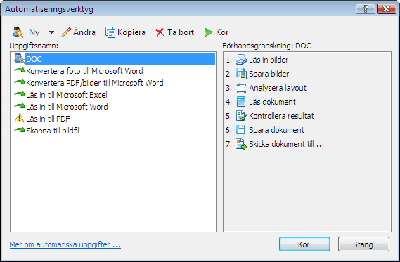The image size is (400, 262).
Task: Select Konvertera foto till Microsoft Word
Action: click(84, 71)
